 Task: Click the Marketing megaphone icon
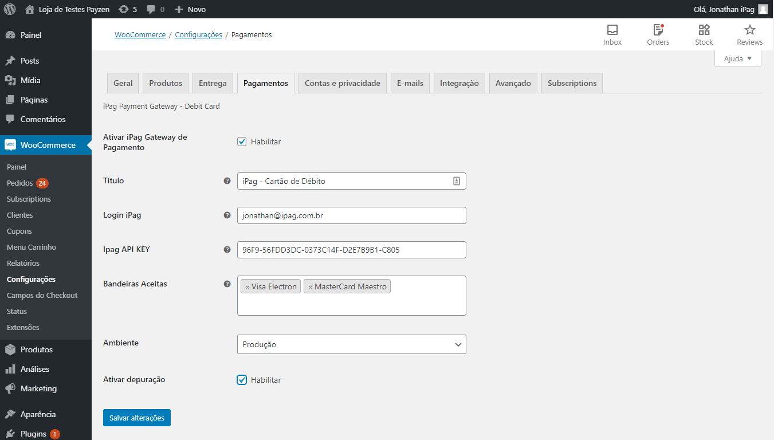click(x=10, y=388)
